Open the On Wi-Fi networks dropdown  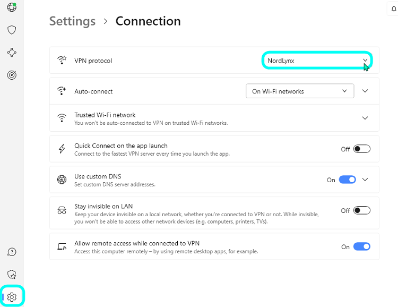point(300,91)
